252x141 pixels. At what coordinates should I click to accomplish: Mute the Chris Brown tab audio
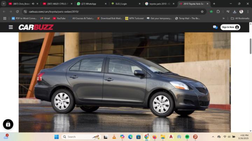(x=33, y=4)
